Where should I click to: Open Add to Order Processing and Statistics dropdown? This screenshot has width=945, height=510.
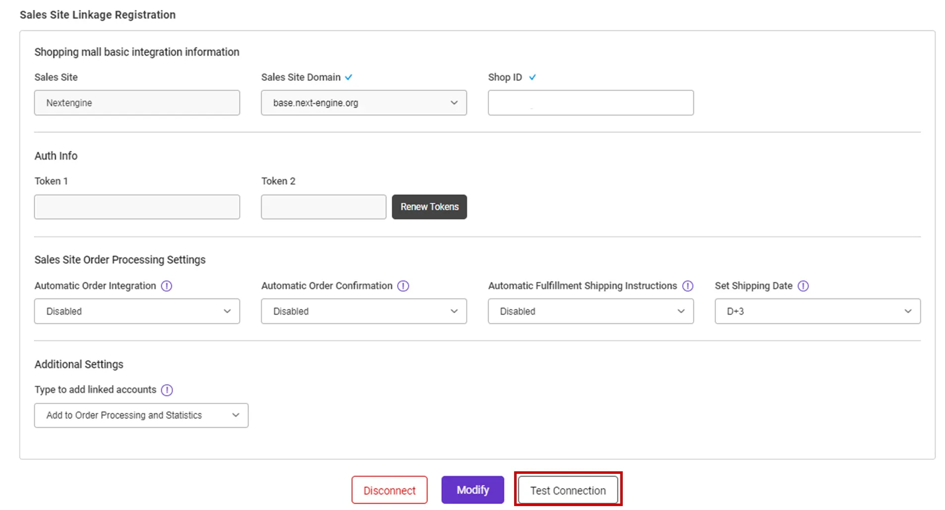[x=141, y=415]
